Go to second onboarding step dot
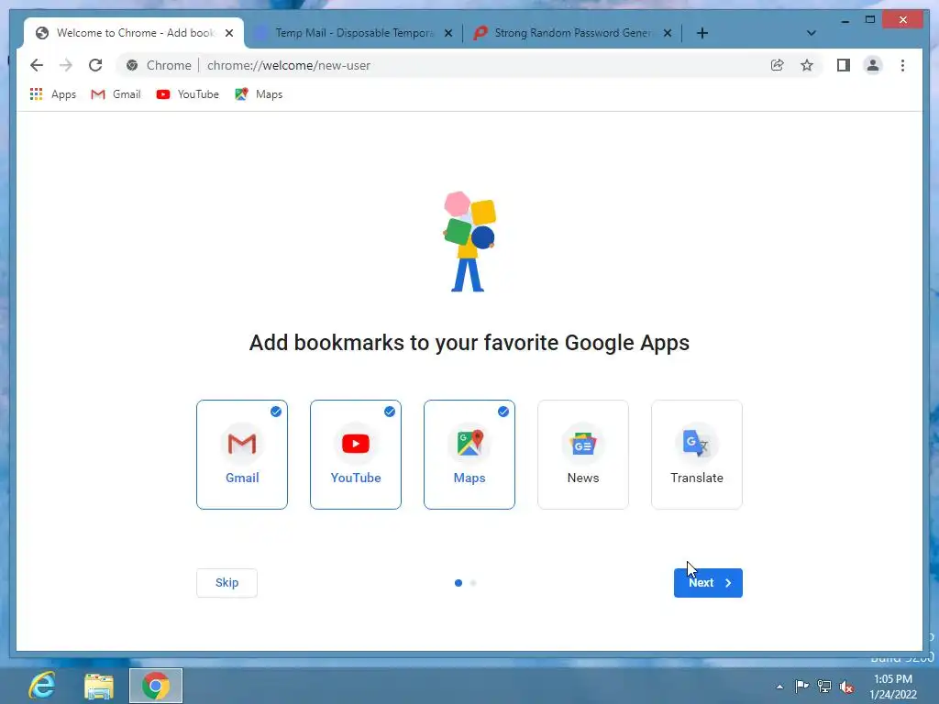Image resolution: width=939 pixels, height=704 pixels. pos(473,582)
